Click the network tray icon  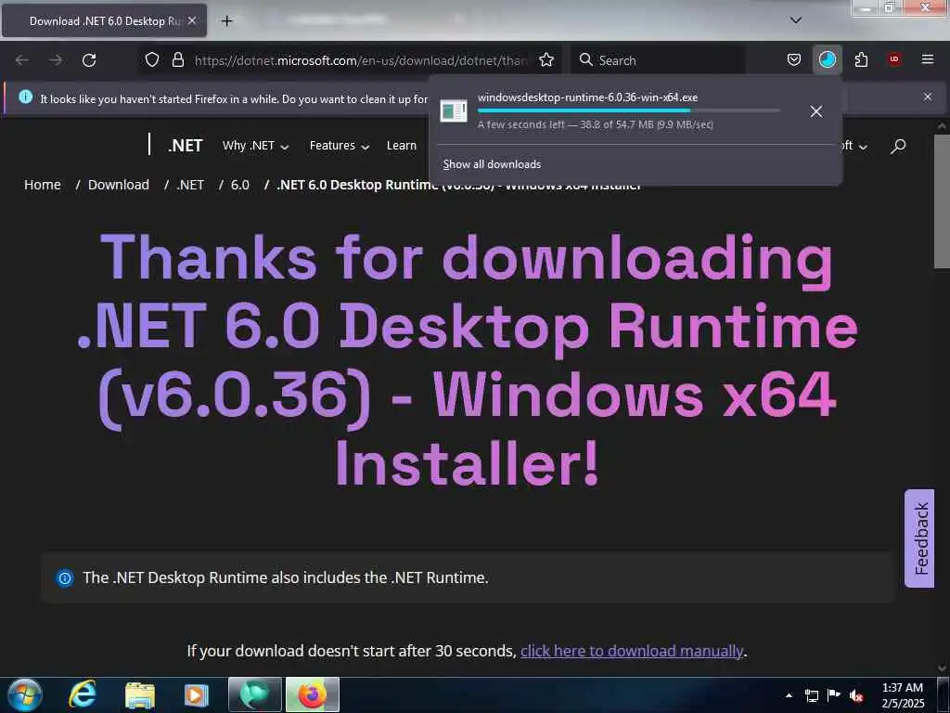(x=811, y=695)
